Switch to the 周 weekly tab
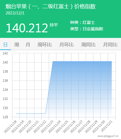The width and height of the screenshot is (121, 139). click(x=17, y=45)
